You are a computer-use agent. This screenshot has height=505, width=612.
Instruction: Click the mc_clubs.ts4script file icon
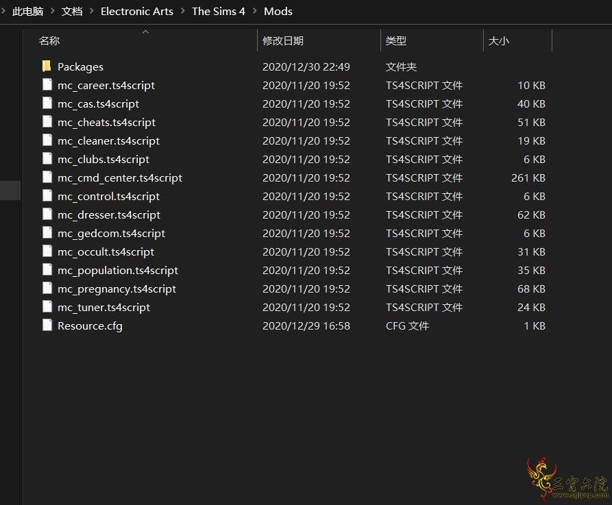click(47, 159)
